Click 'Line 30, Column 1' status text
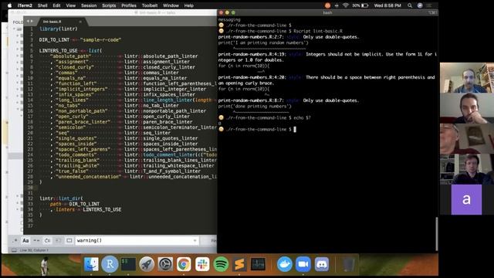The image size is (494, 278). click(34, 250)
